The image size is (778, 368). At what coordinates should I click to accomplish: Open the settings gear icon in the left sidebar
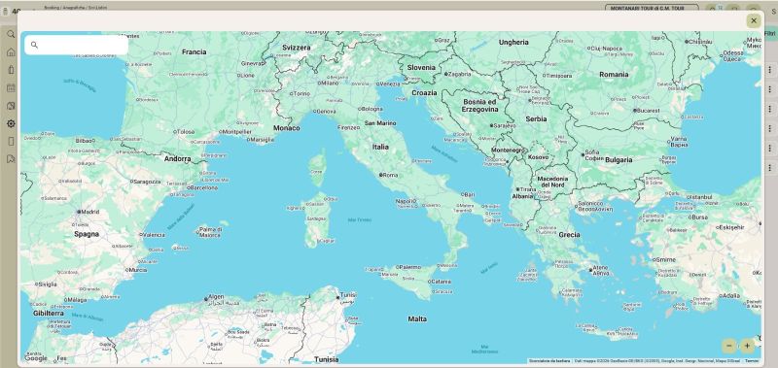click(x=11, y=123)
